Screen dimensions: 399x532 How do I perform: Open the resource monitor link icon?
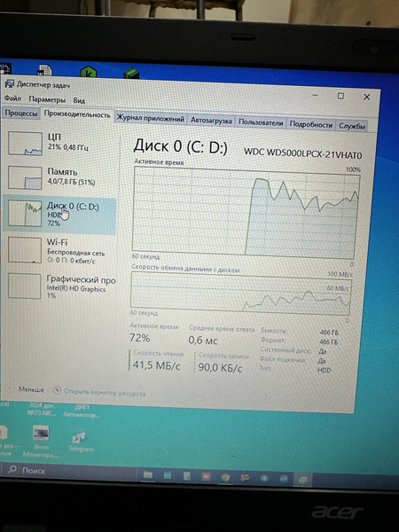(x=57, y=390)
